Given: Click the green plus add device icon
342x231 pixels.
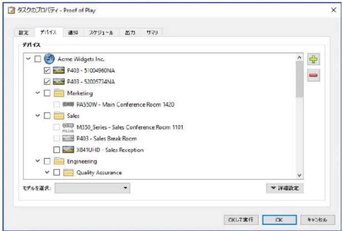Looking at the screenshot, I should click(313, 59).
